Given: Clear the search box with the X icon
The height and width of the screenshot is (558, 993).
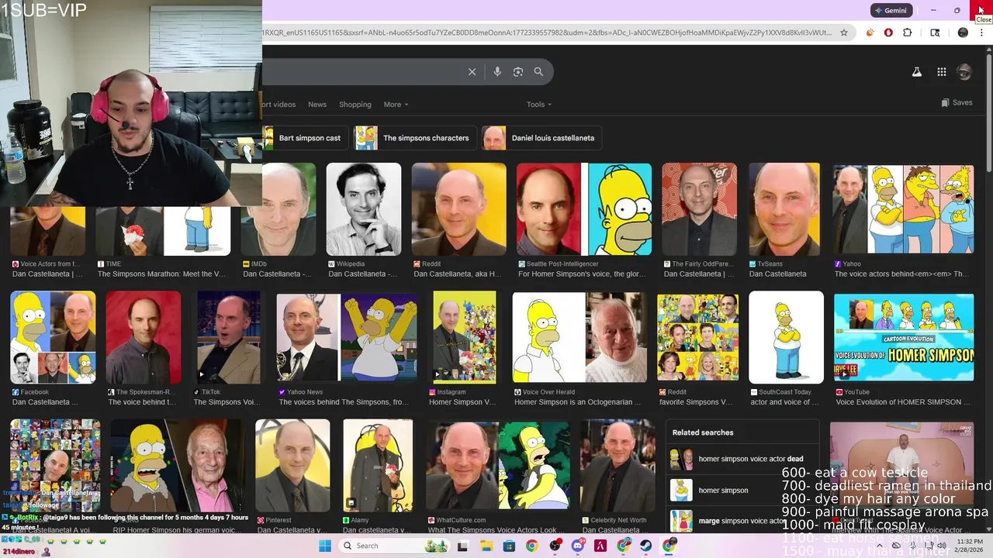Looking at the screenshot, I should point(472,71).
